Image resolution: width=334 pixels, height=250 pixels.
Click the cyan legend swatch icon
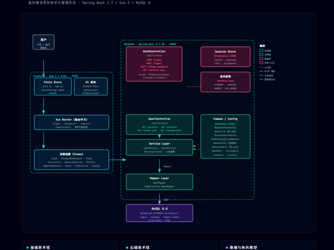pos(261,51)
